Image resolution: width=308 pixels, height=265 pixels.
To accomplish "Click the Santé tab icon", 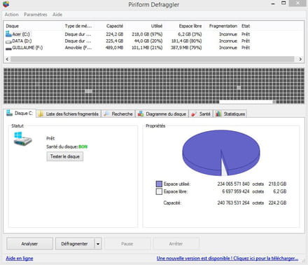I will point(193,114).
